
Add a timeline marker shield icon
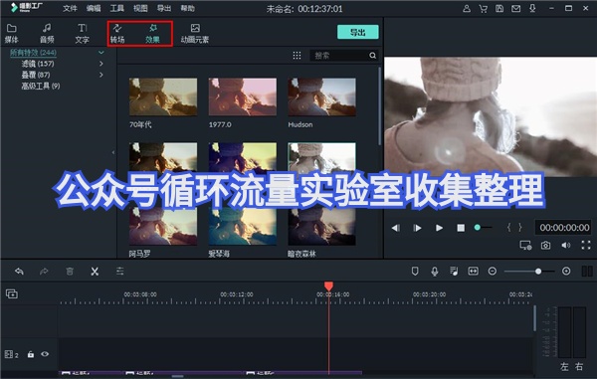[x=415, y=271]
